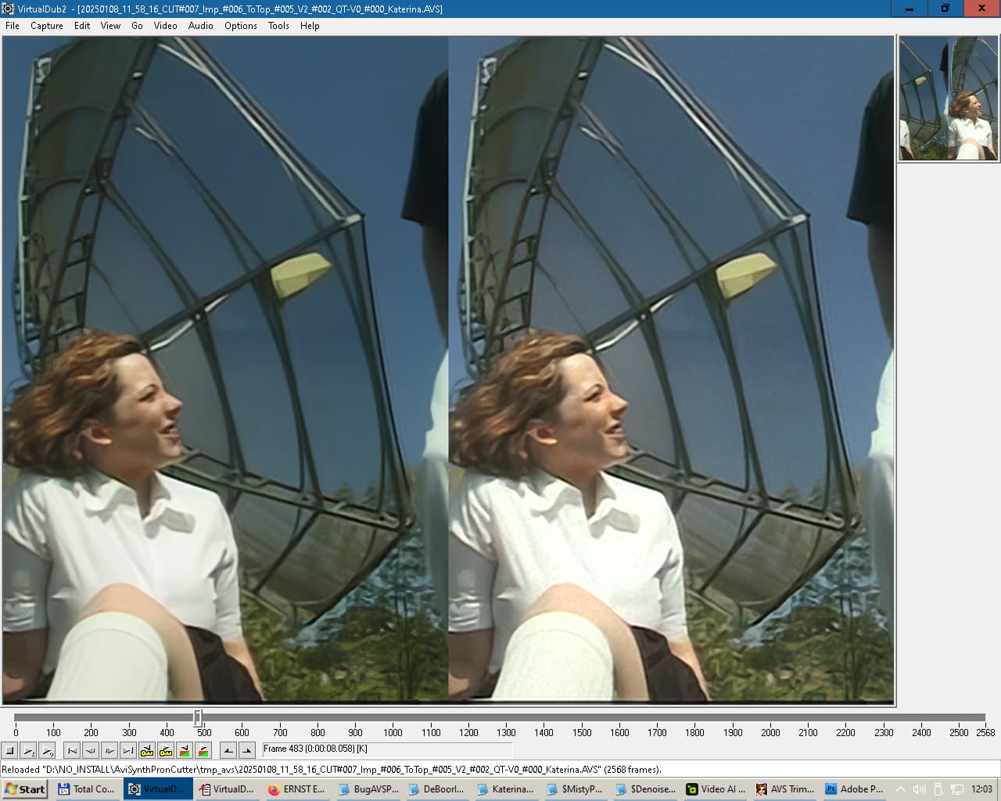The width and height of the screenshot is (1001, 801).
Task: Open the Tools menu
Action: point(278,26)
